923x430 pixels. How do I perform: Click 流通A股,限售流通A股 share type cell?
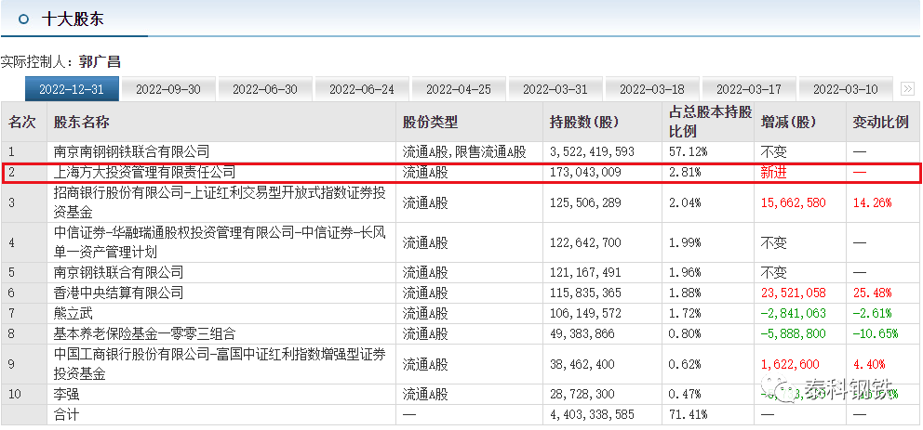tap(464, 151)
